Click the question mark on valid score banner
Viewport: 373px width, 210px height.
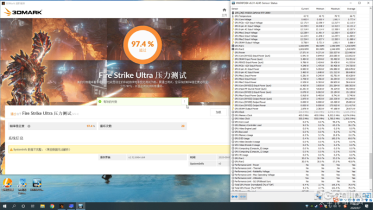click(184, 102)
